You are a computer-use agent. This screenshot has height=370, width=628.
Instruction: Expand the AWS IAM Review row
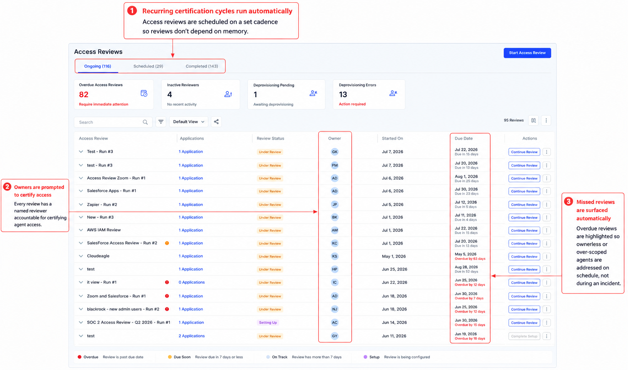tap(81, 230)
